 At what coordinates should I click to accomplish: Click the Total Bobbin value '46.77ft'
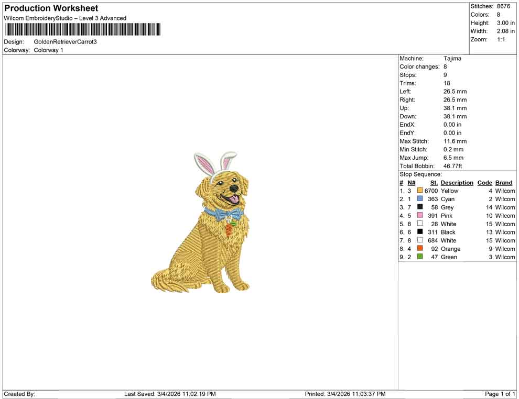(453, 165)
